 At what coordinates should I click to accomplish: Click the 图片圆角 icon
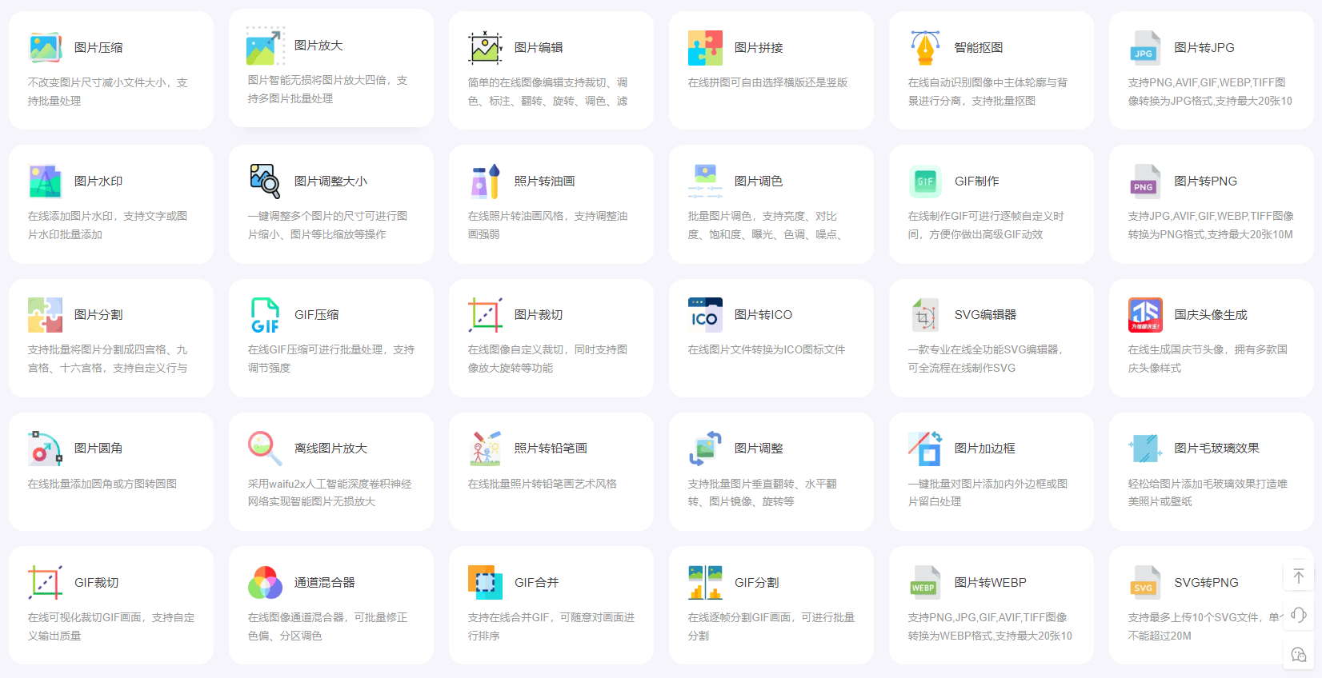tap(46, 449)
